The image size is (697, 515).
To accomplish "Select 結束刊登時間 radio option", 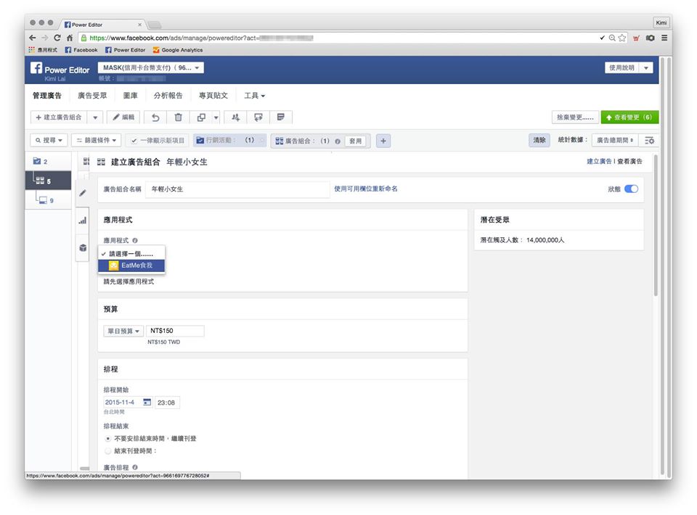I will click(108, 450).
